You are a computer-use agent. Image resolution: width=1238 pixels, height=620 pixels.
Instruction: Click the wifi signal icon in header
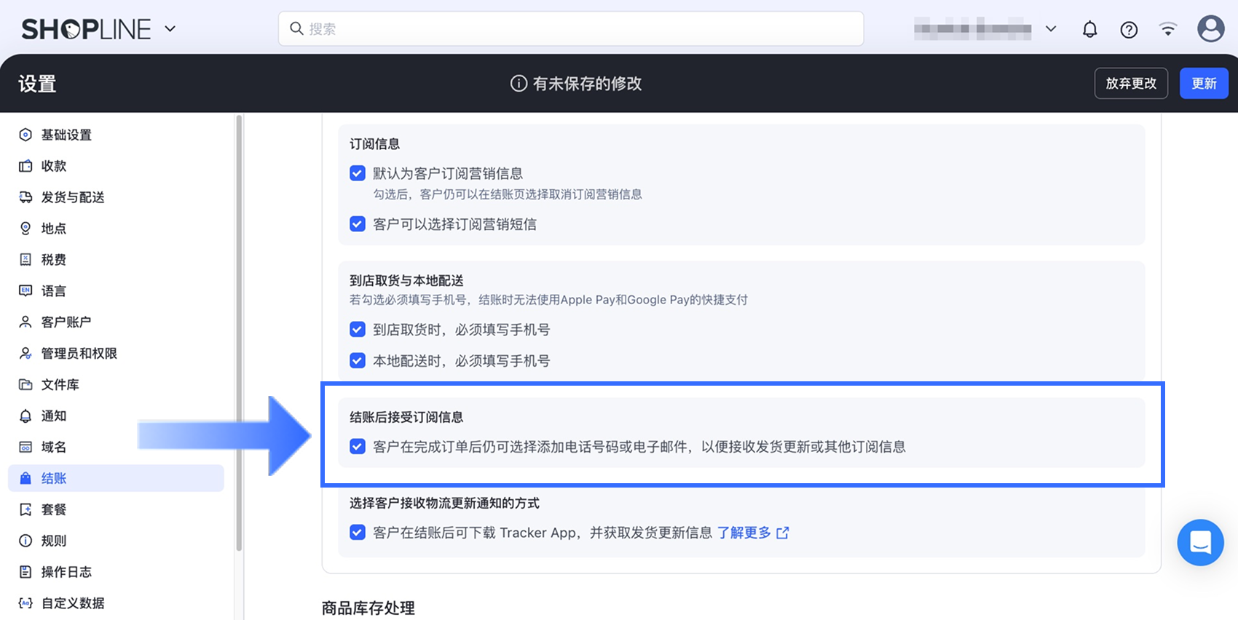pyautogui.click(x=1168, y=29)
